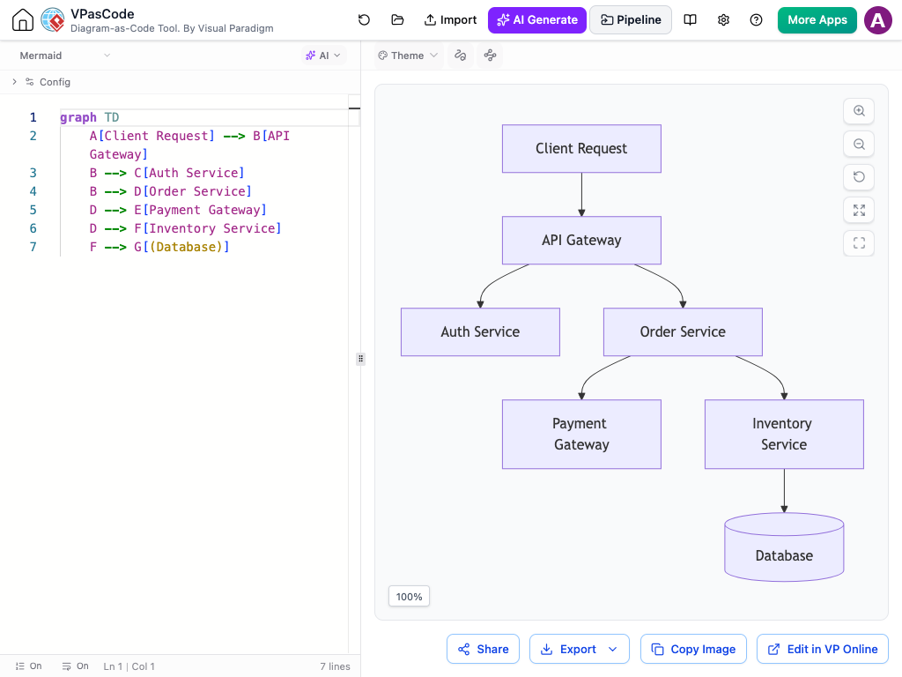902x677 pixels.
Task: Open the AI dropdown in editor
Action: (324, 56)
